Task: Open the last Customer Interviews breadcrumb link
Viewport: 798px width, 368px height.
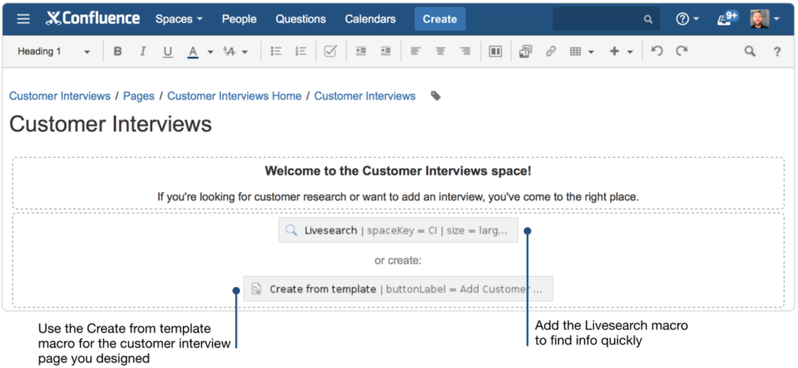Action: [364, 96]
